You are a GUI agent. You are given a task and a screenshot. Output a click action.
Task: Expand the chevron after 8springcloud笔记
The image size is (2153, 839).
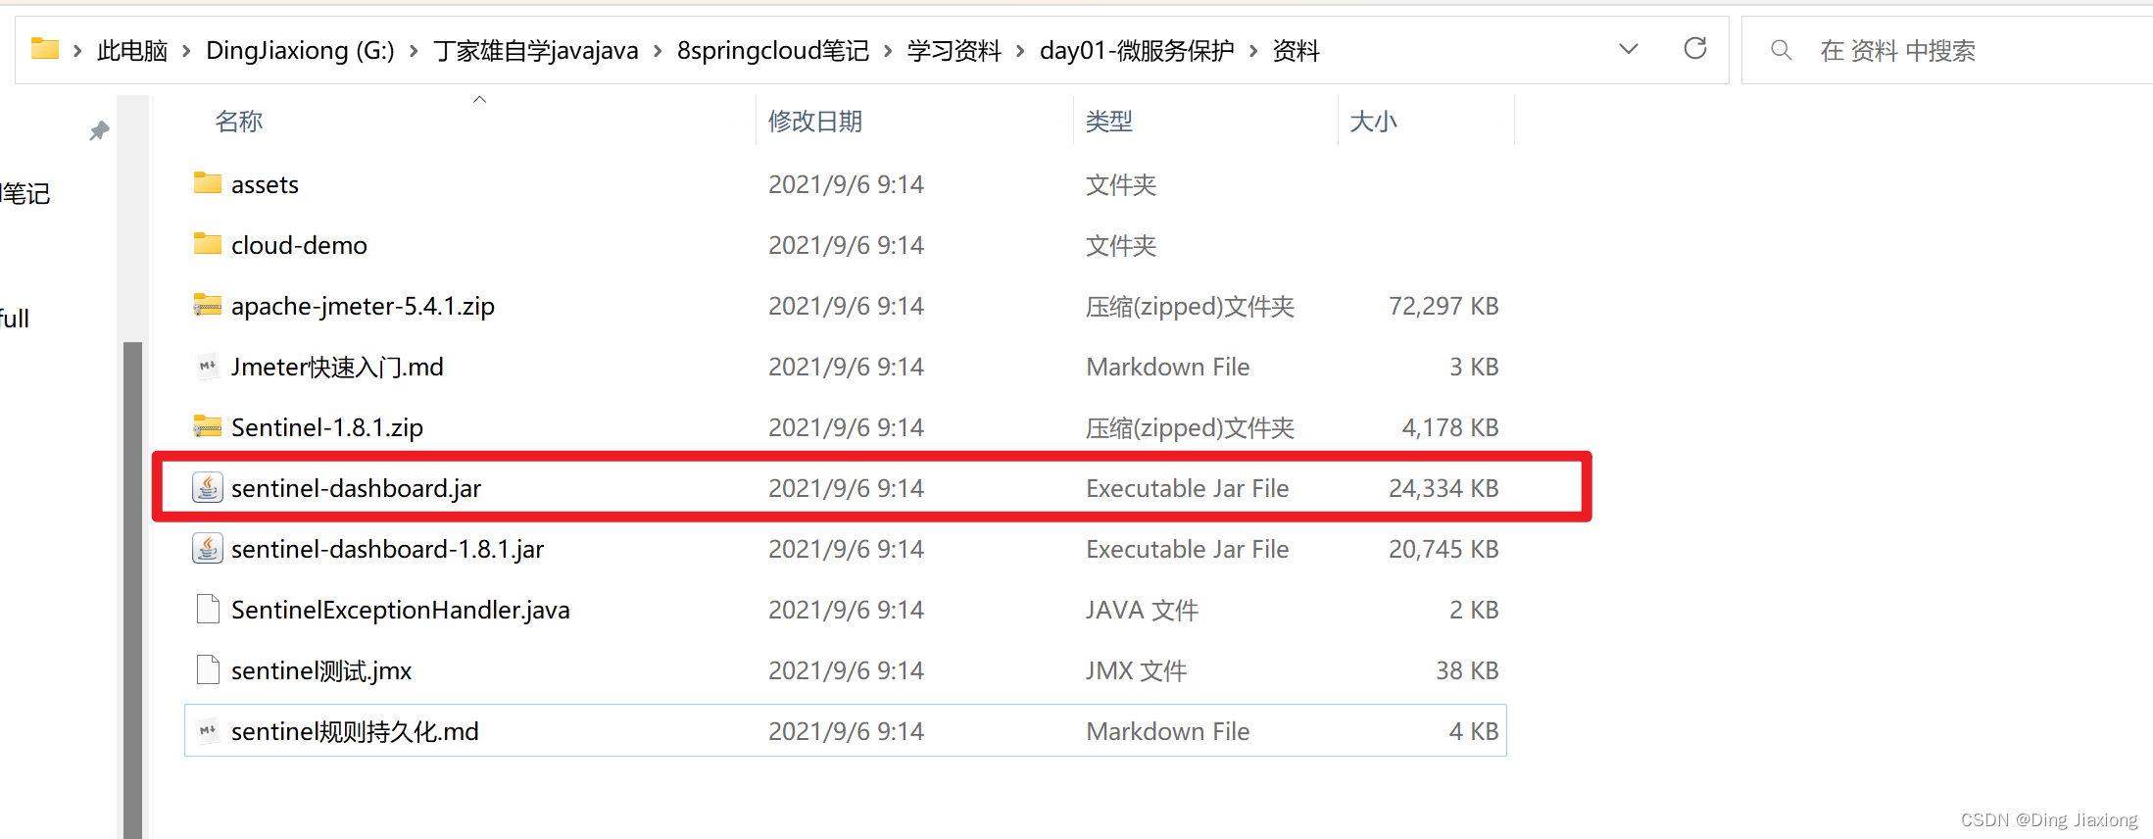(x=888, y=50)
